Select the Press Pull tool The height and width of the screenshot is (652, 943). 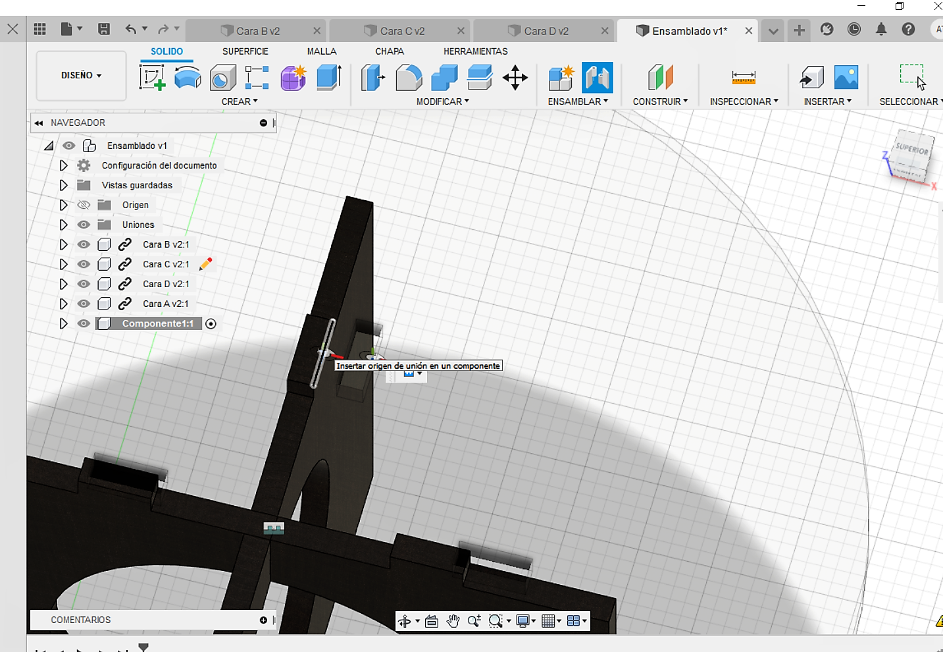click(373, 78)
